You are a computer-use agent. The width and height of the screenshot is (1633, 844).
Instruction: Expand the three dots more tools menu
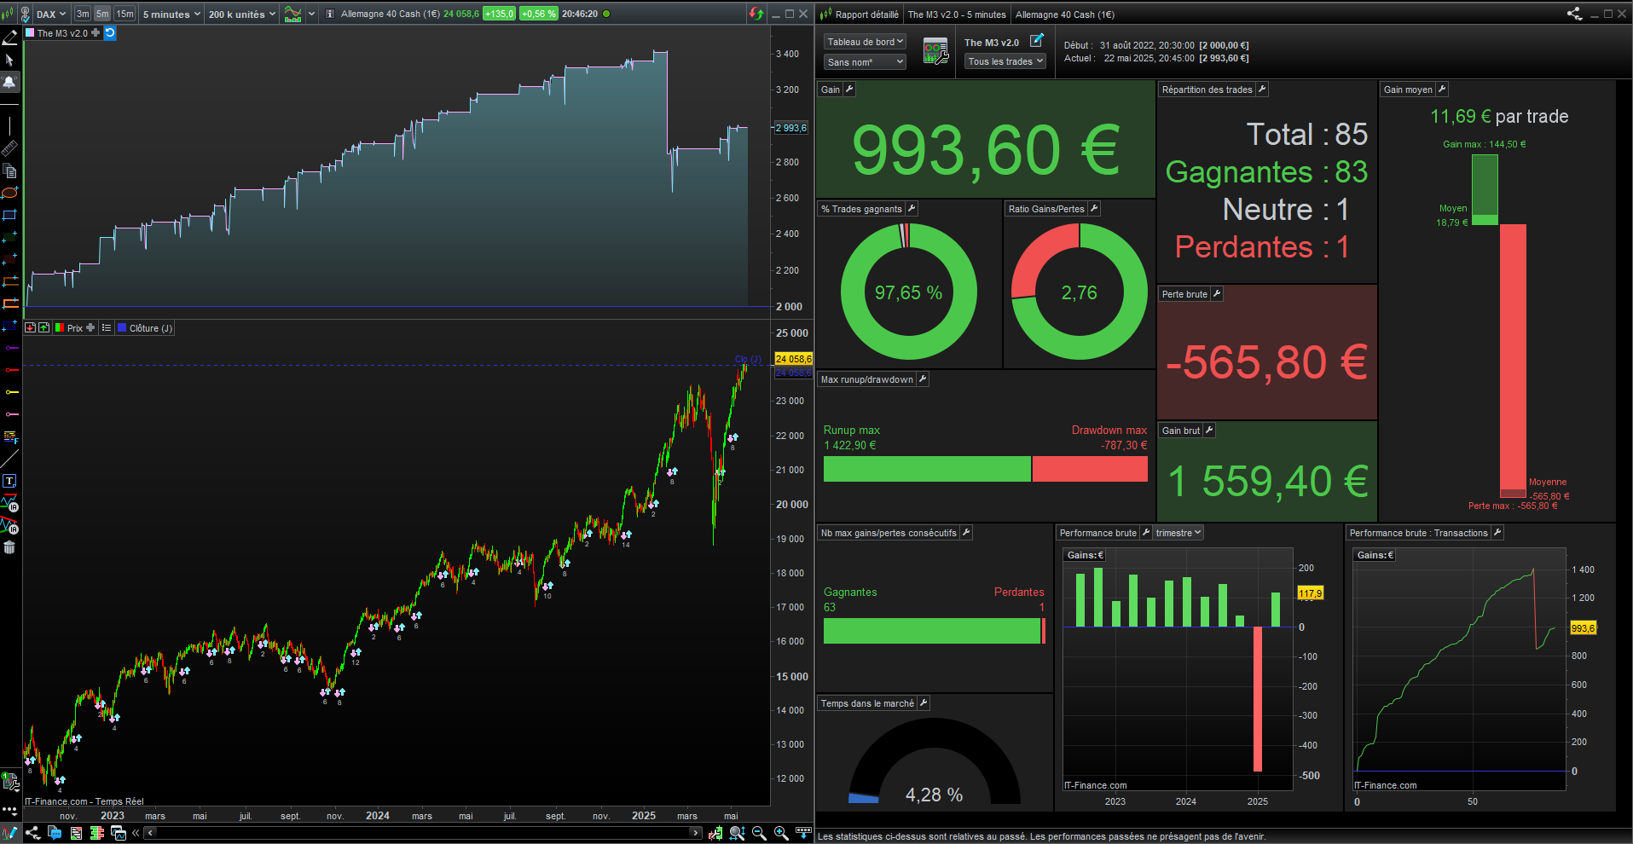[x=9, y=810]
